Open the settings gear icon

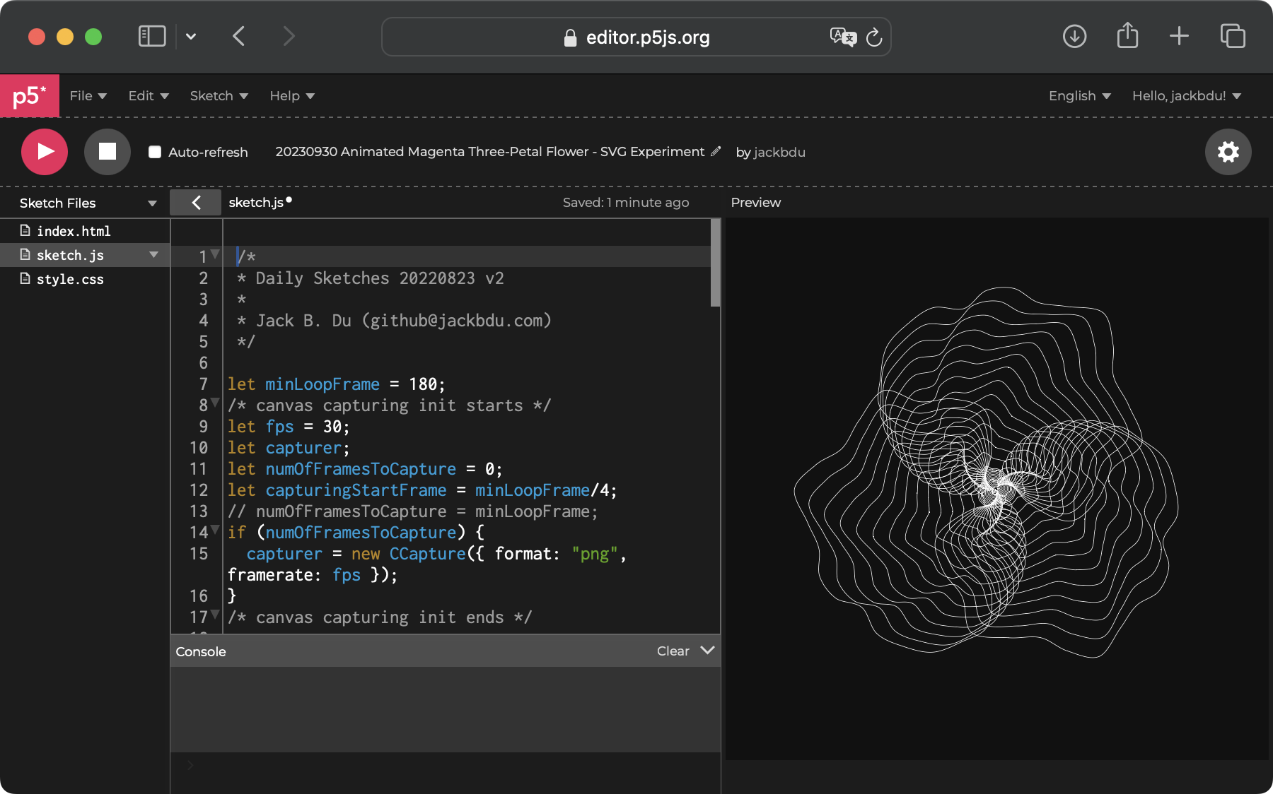pos(1228,152)
